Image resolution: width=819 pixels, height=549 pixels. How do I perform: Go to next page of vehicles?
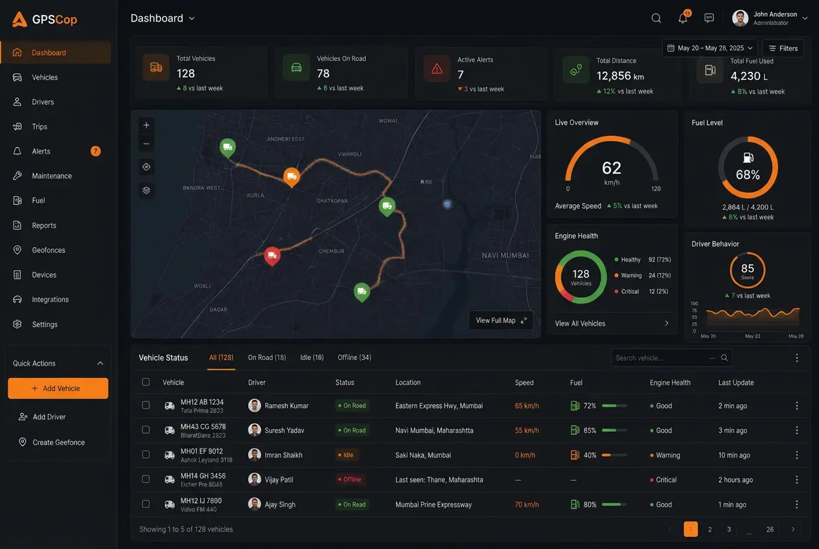[793, 530]
